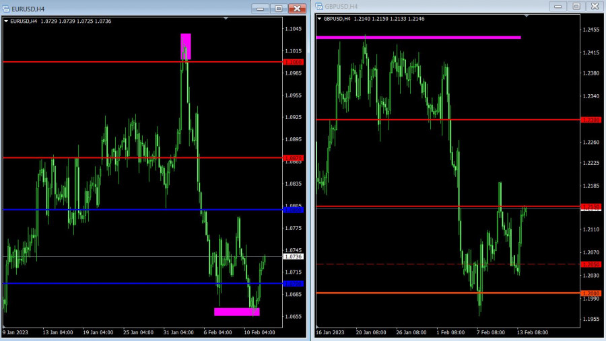The height and width of the screenshot is (341, 606).
Task: Select the magenta rectangle at EURUSD chart top
Action: [x=186, y=46]
